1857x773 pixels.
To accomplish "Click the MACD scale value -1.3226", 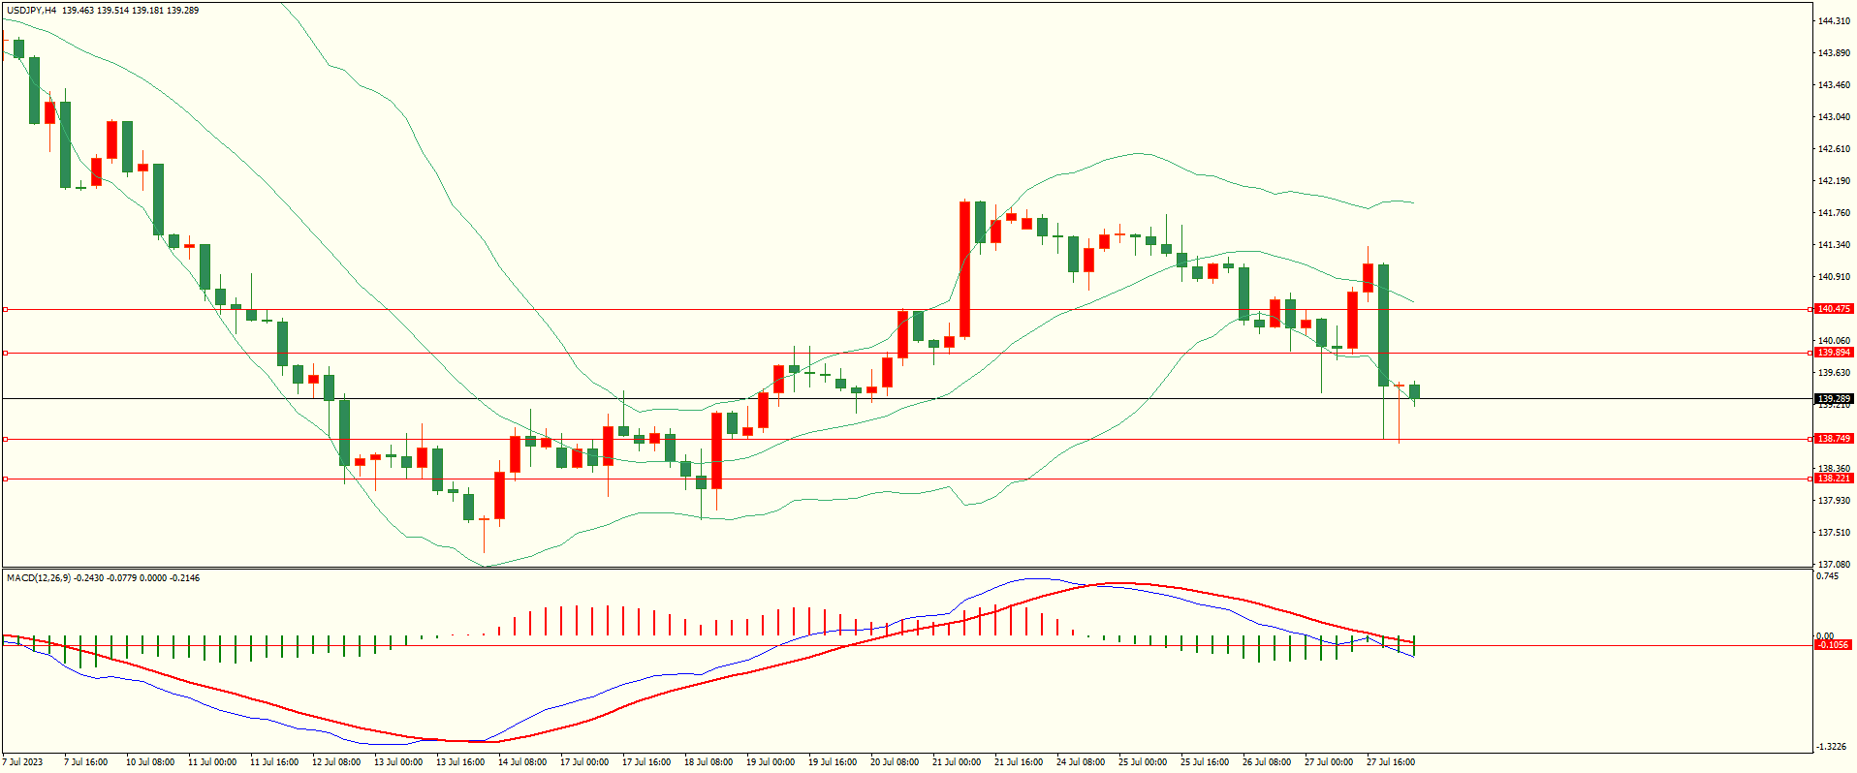I will click(1831, 747).
